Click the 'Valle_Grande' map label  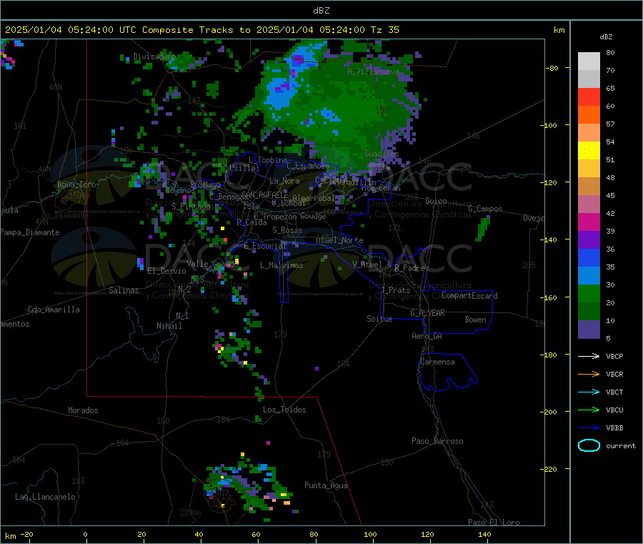(212, 264)
